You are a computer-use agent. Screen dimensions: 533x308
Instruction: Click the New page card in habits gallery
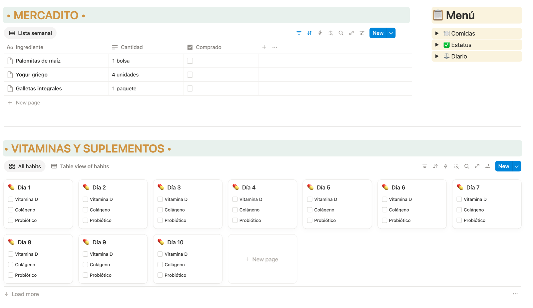(263, 259)
